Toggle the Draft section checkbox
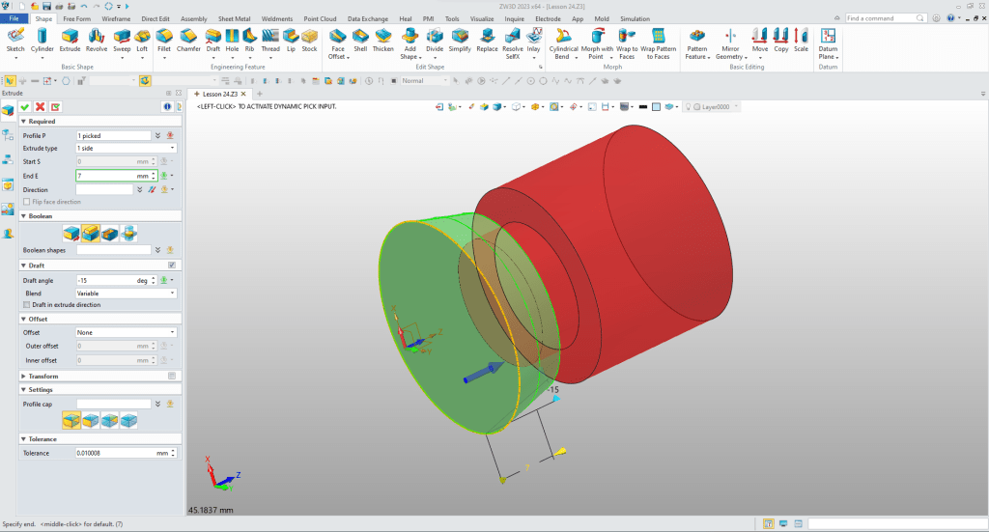Viewport: 989px width, 532px height. pyautogui.click(x=172, y=265)
